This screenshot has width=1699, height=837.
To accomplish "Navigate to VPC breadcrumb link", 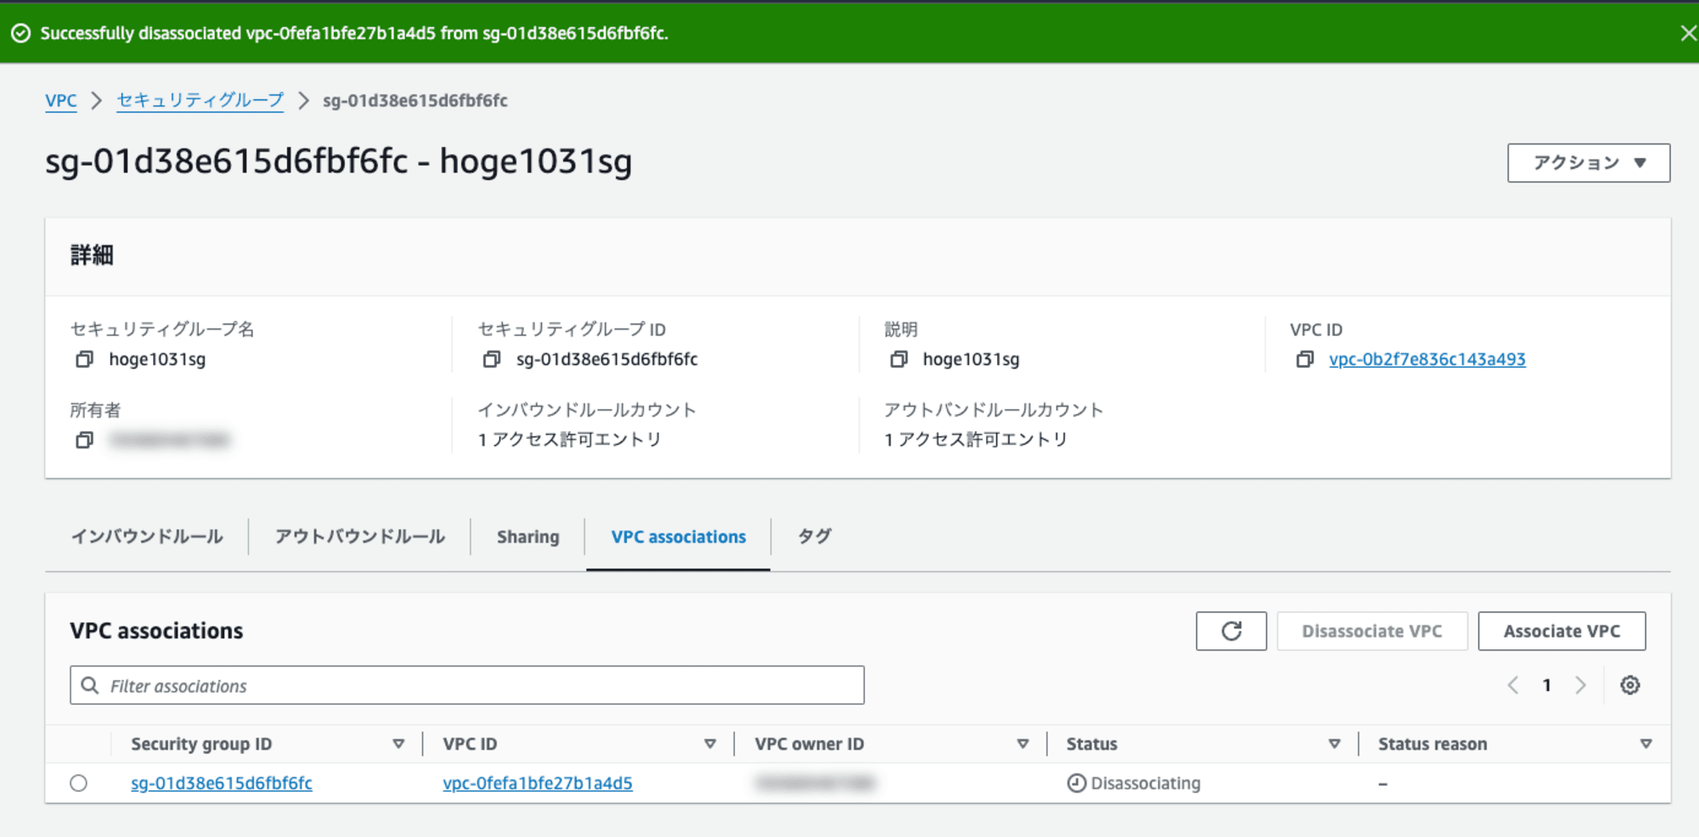I will click(x=61, y=100).
